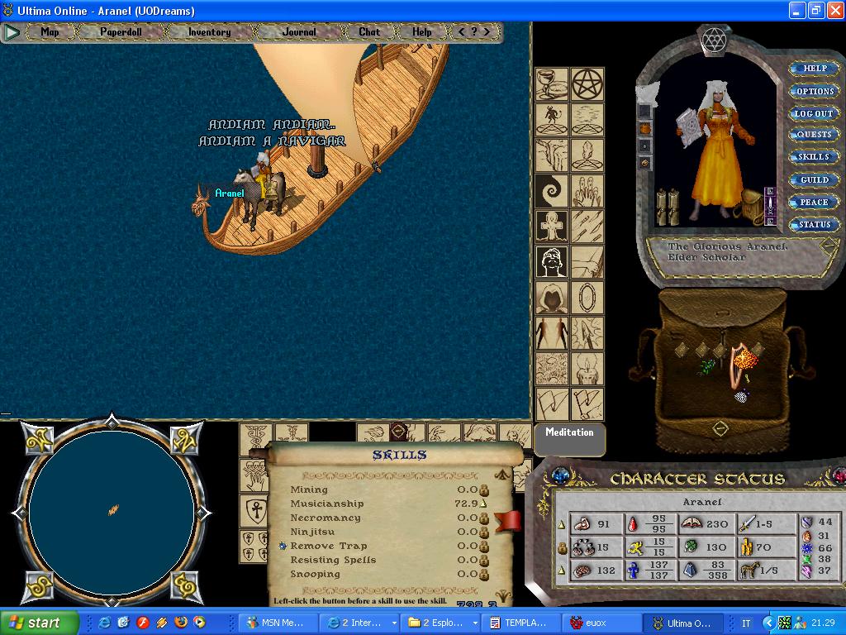Toggle Ninjitsu skill lock
The width and height of the screenshot is (846, 635).
click(483, 532)
